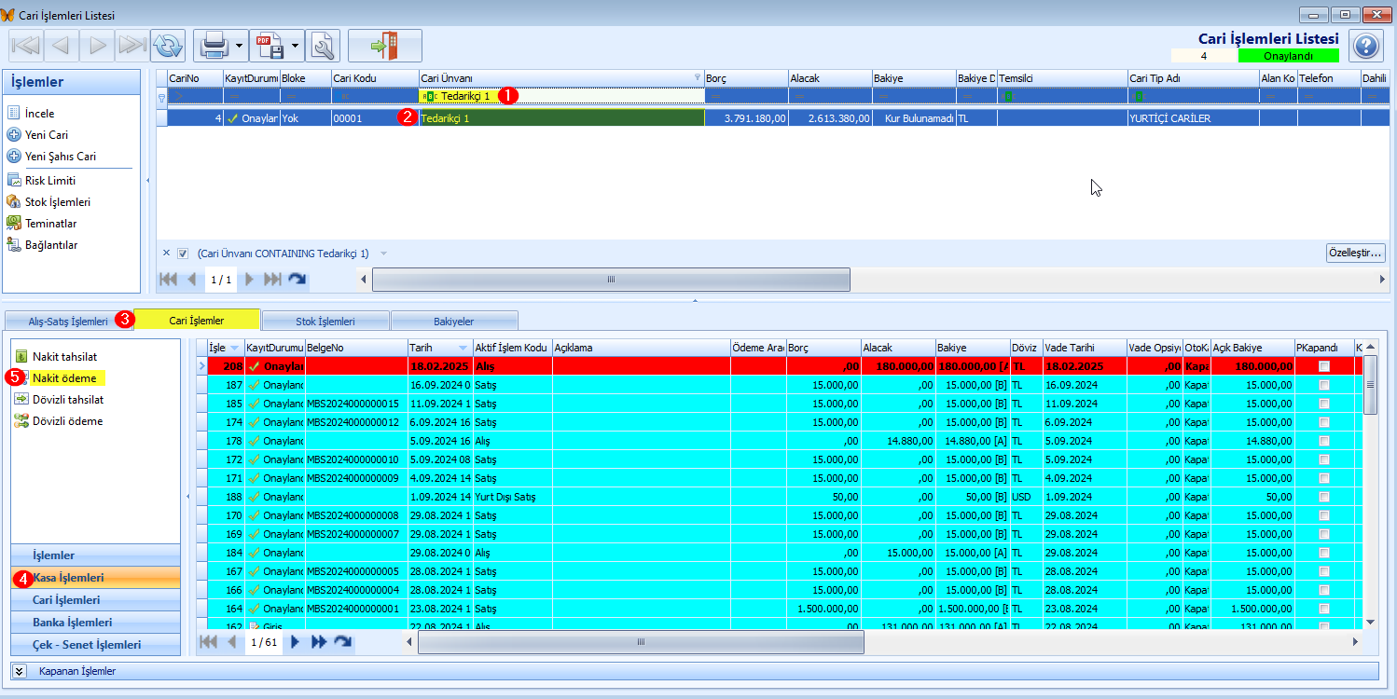Open the wrench settings tool
Viewport: 1397px width, 699px height.
click(x=322, y=45)
